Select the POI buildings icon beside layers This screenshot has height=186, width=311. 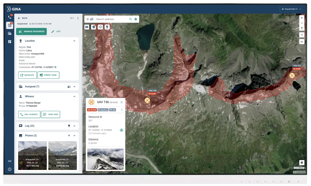(x=91, y=19)
